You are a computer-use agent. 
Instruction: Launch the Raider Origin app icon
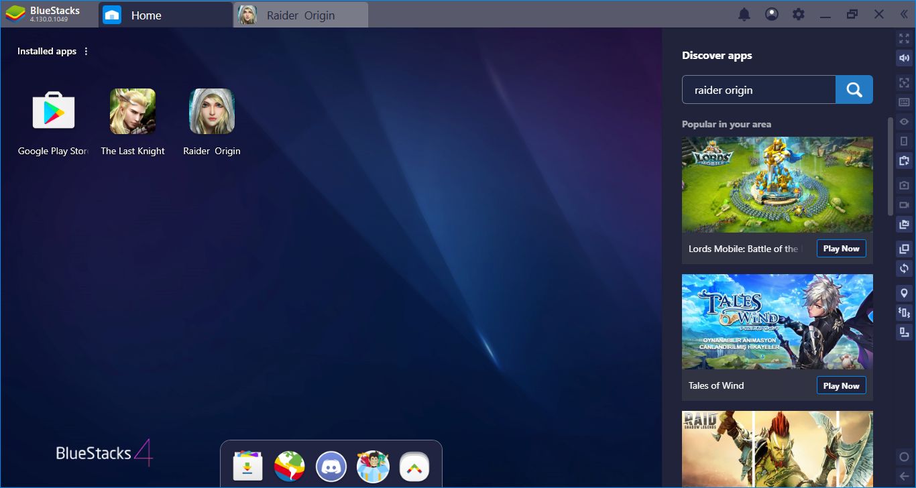click(211, 111)
